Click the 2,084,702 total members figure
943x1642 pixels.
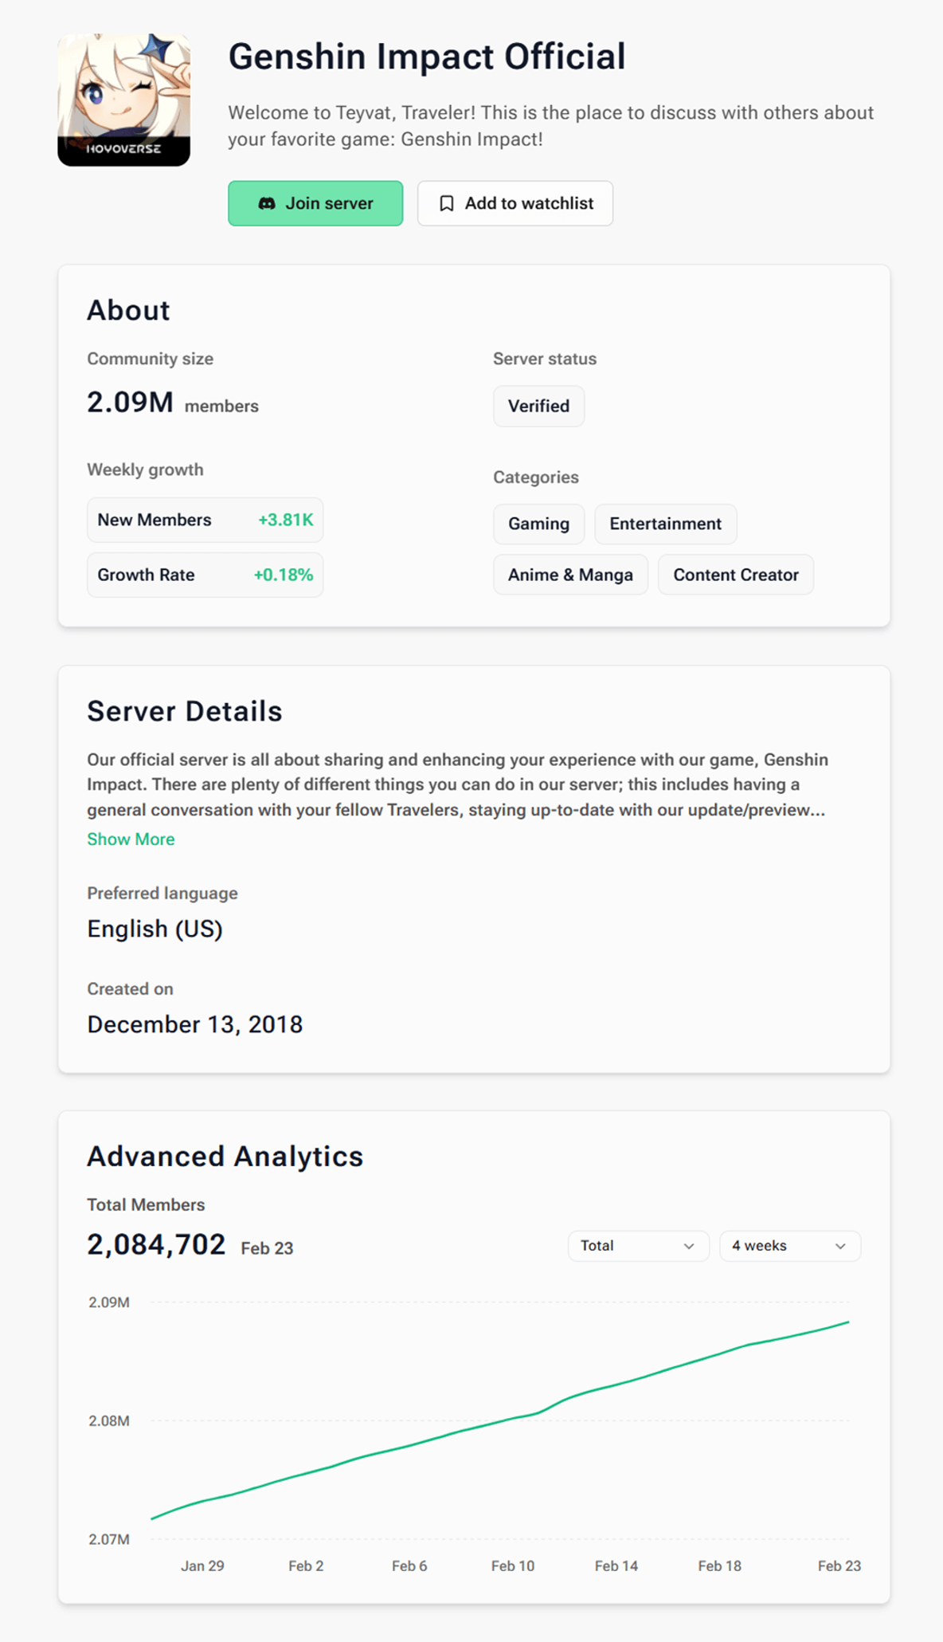click(x=156, y=1244)
